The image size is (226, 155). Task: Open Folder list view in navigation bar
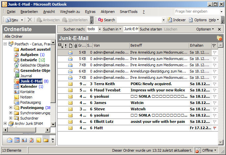click(46, 140)
